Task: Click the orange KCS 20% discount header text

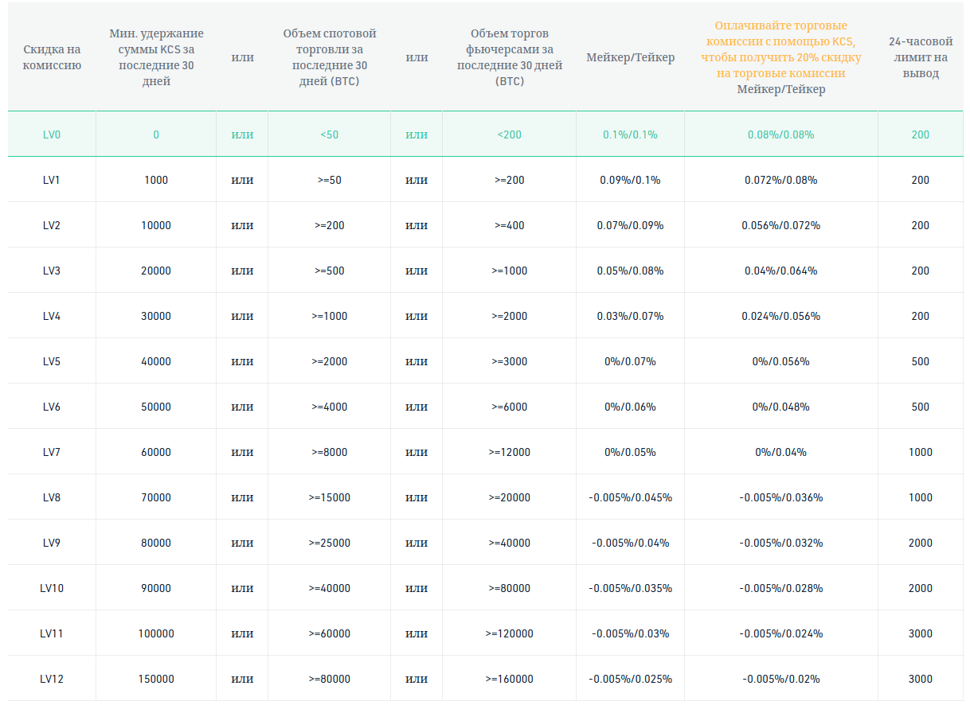Action: [x=780, y=49]
